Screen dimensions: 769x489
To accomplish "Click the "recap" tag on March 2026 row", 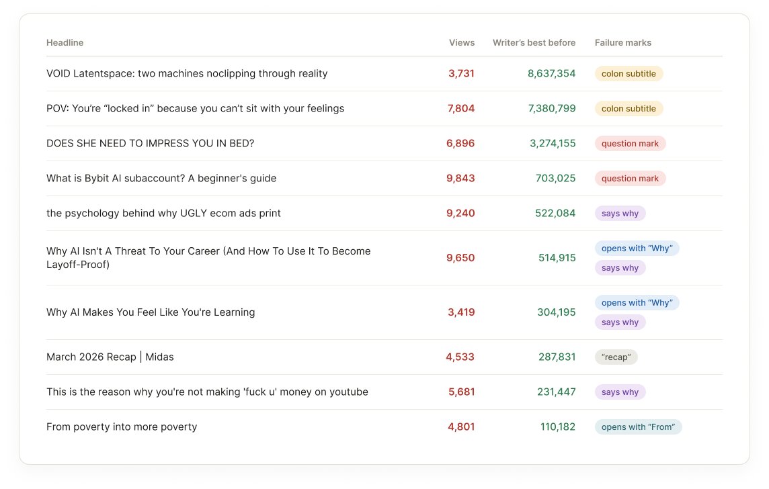I will coord(616,357).
